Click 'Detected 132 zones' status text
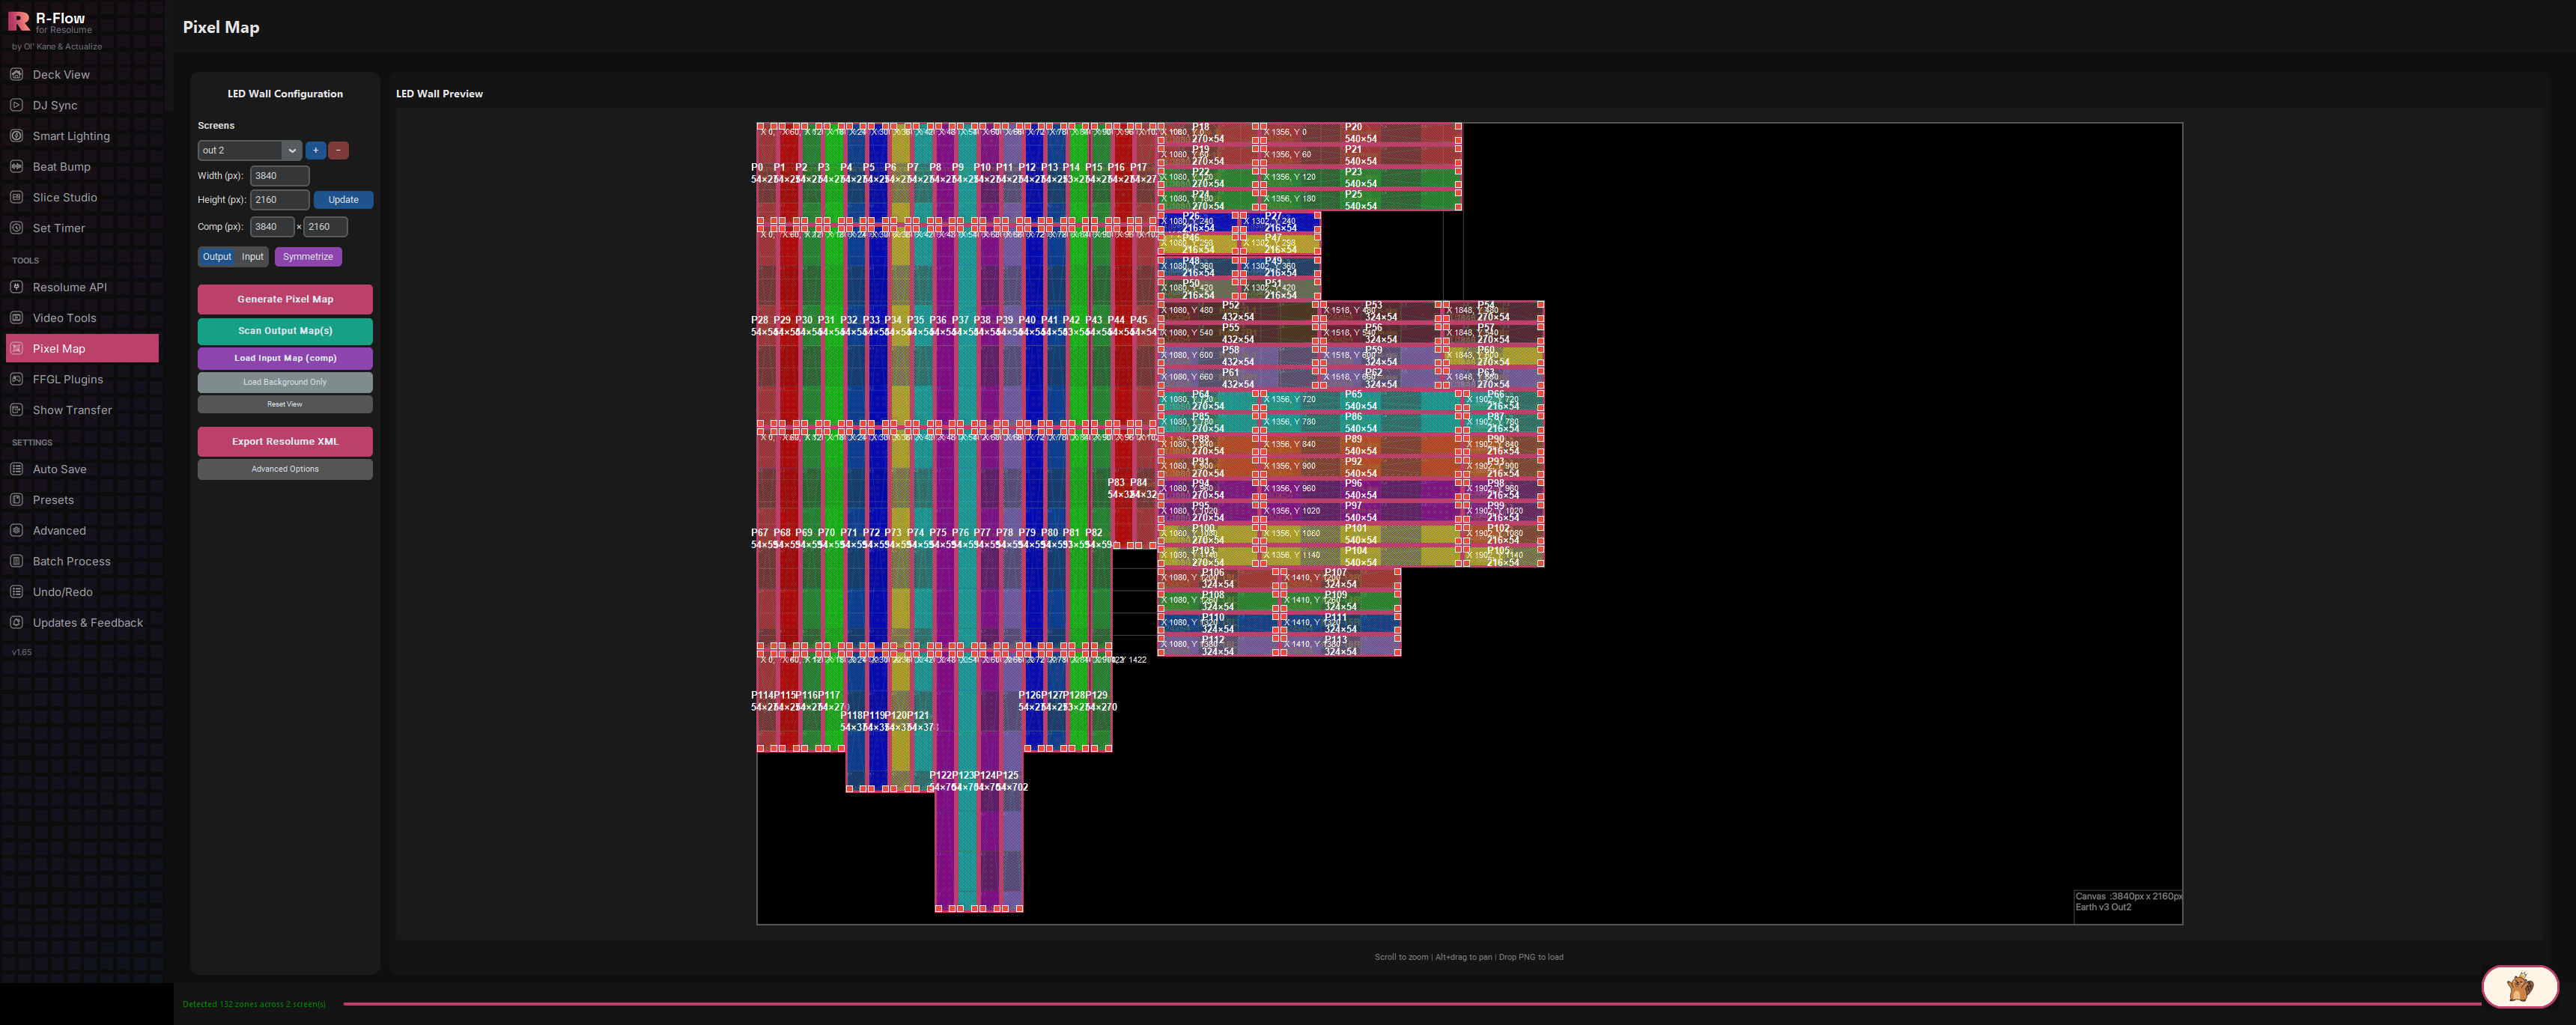The width and height of the screenshot is (2576, 1025). (x=254, y=1004)
